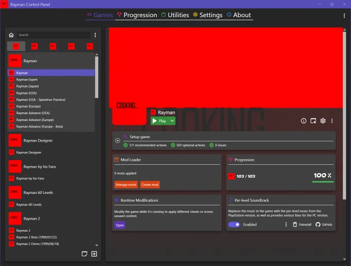This screenshot has height=266, width=351.
Task: Click the third category filter icon
Action: coord(53,46)
